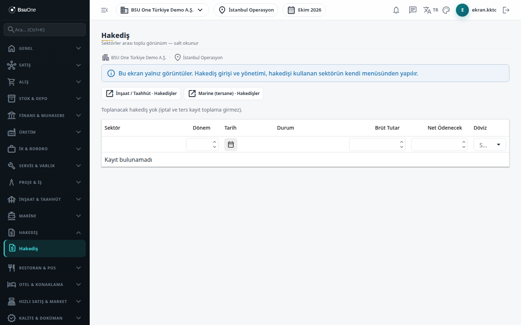Open the theme palette icon

(x=446, y=10)
